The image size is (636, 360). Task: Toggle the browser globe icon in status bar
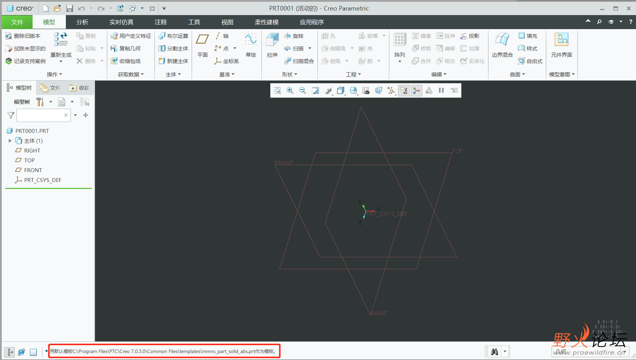tap(22, 352)
